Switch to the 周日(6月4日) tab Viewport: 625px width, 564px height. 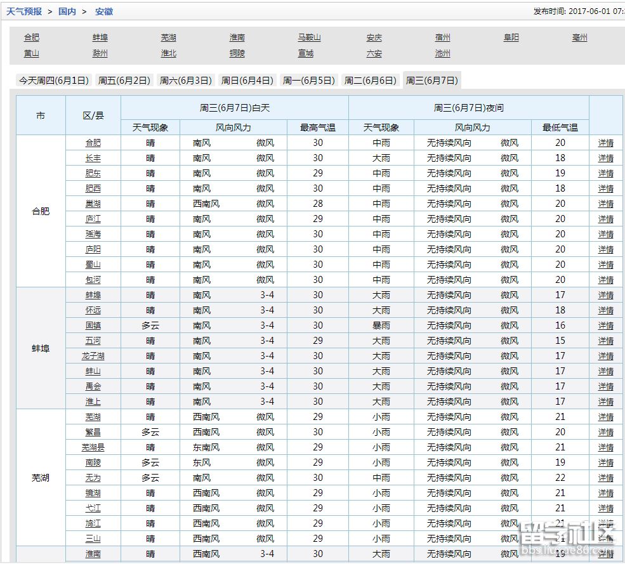pyautogui.click(x=247, y=81)
